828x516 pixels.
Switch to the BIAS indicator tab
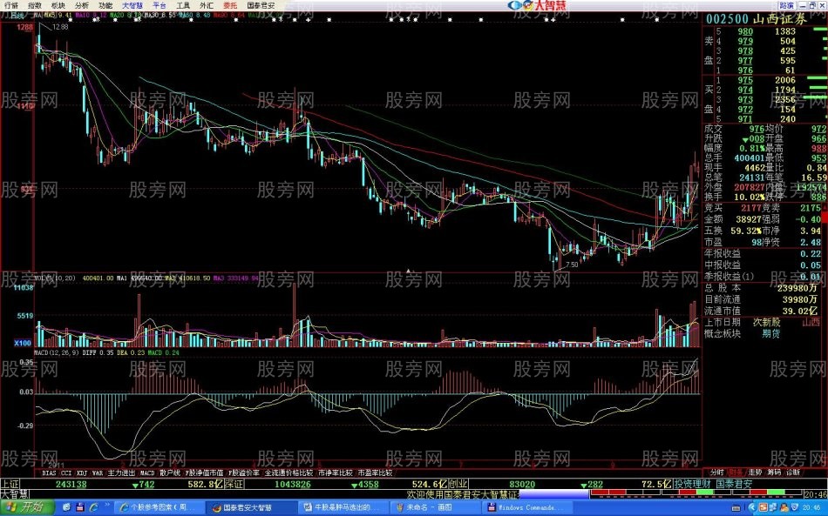point(49,472)
